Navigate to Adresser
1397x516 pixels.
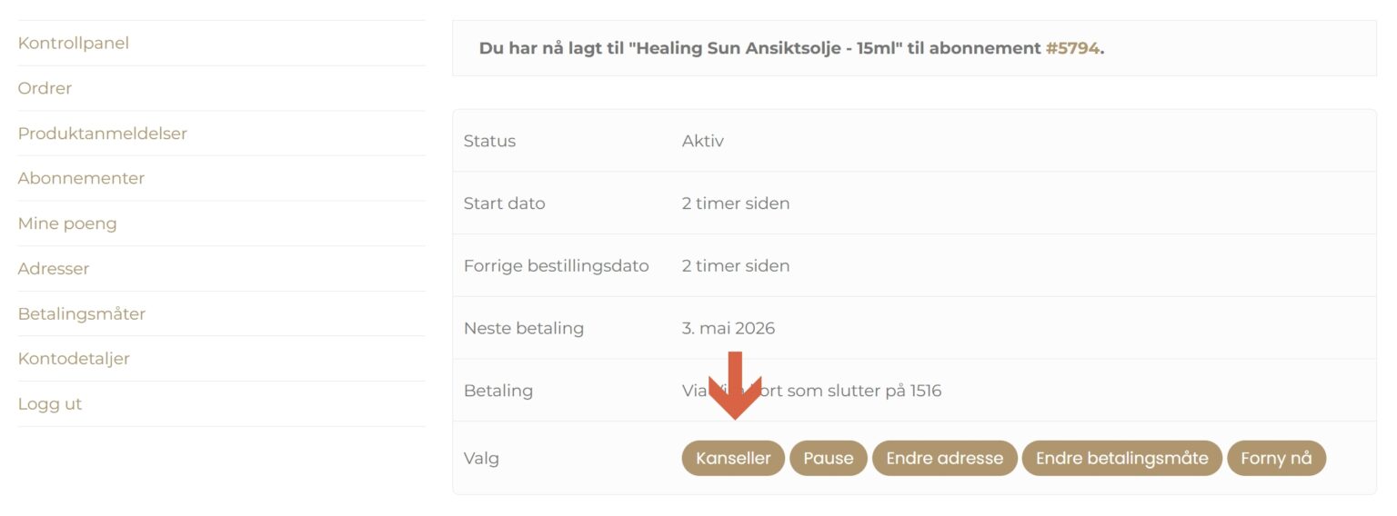(54, 269)
